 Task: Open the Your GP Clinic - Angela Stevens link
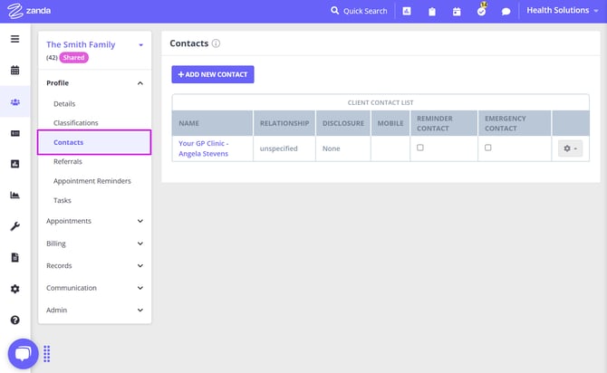pos(204,148)
